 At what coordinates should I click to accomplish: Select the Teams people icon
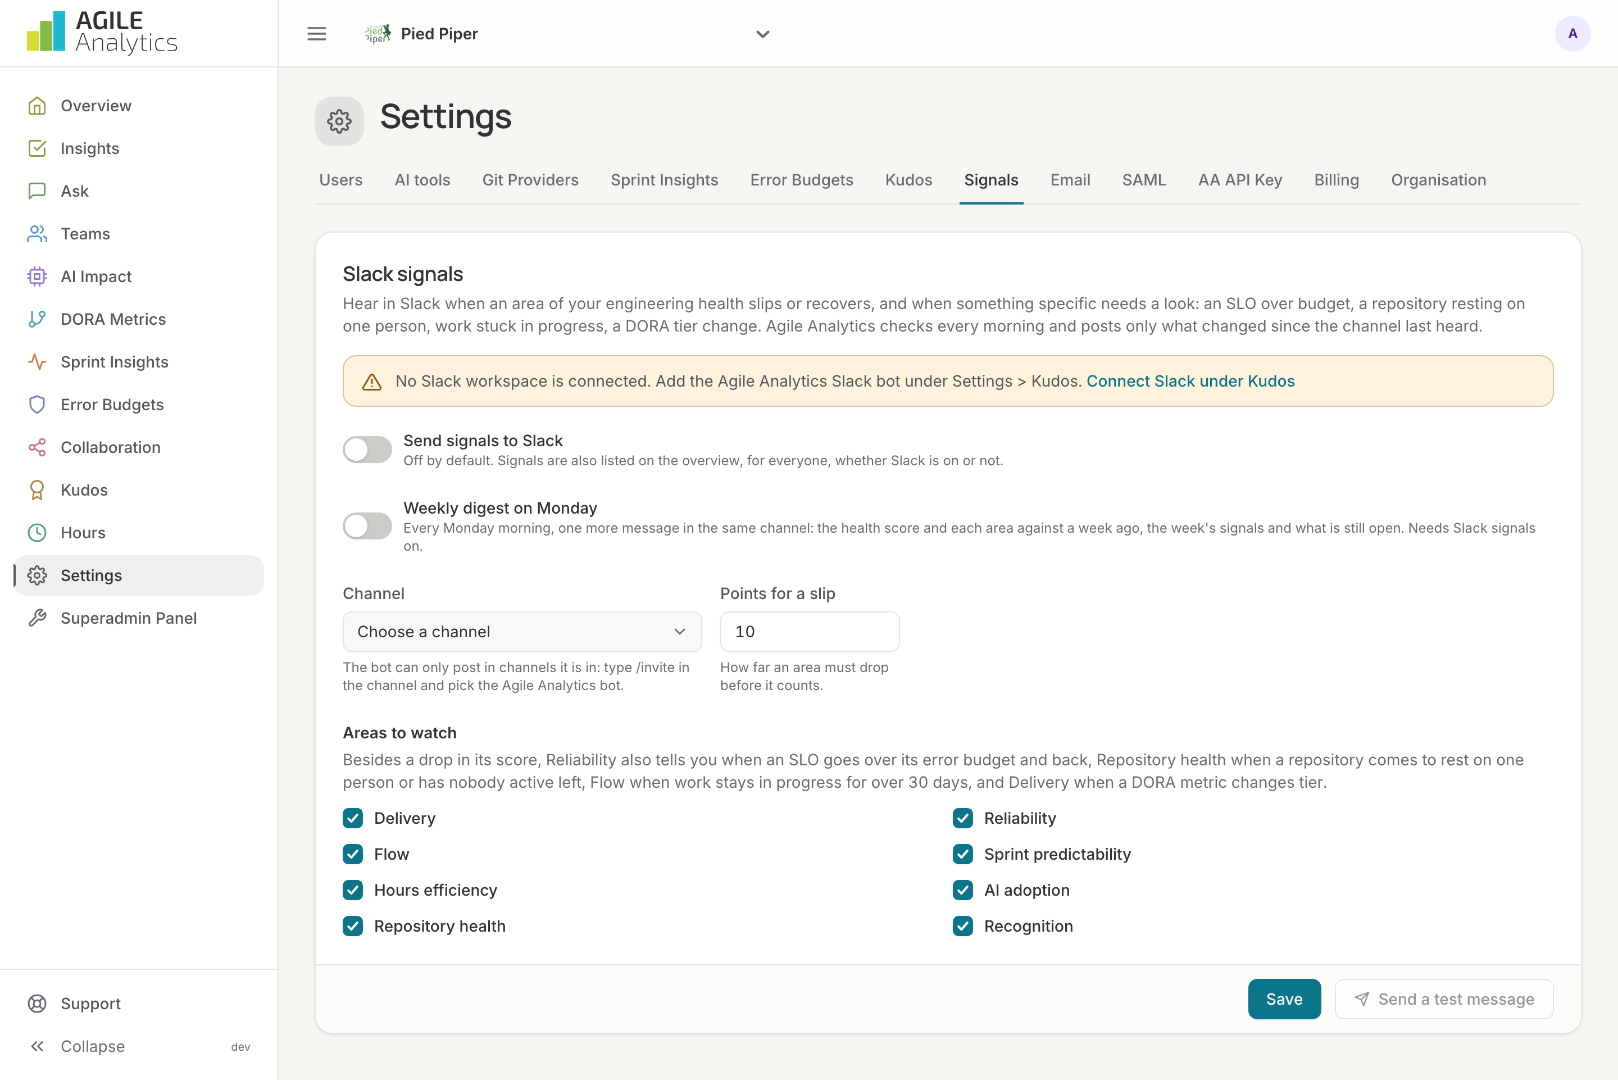37,234
